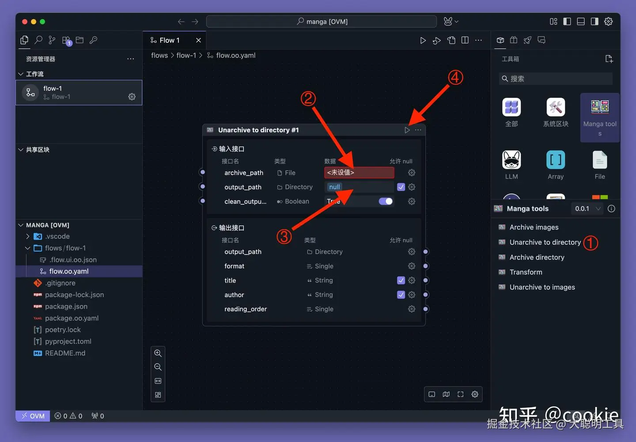This screenshot has width=636, height=442.
Task: Open settings gear for archive_path input
Action: click(x=412, y=172)
